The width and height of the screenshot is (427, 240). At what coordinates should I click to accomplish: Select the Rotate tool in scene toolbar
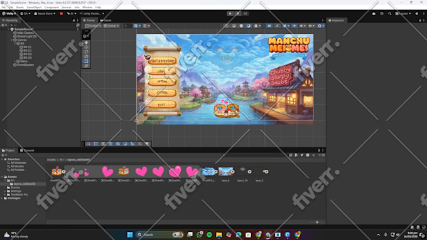click(86, 51)
